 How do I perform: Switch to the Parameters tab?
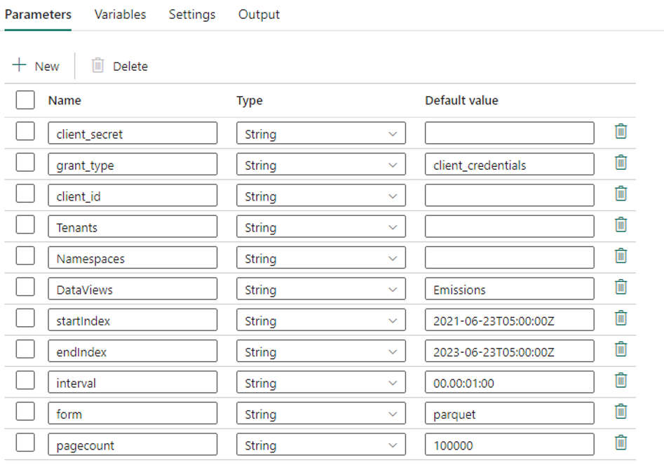point(38,15)
